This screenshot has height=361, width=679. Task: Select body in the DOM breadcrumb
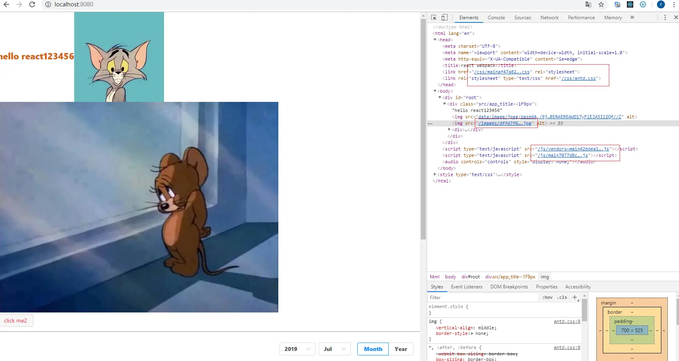(x=450, y=277)
